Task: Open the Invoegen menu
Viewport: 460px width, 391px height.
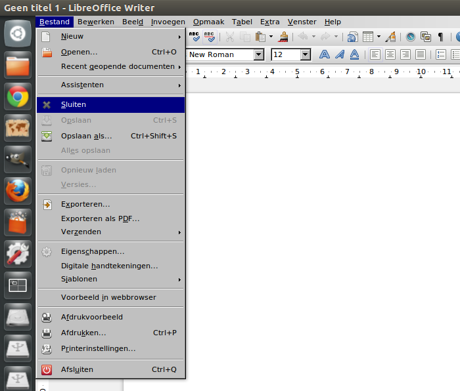Action: [x=168, y=22]
